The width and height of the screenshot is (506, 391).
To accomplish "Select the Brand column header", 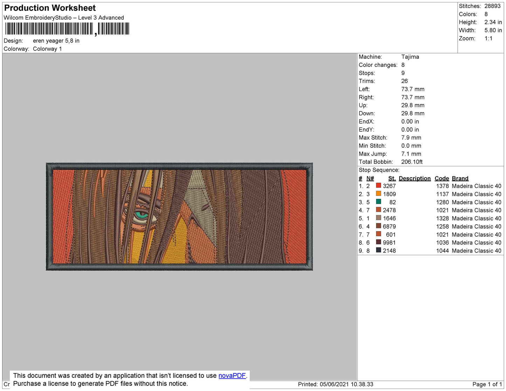I will point(460,178).
